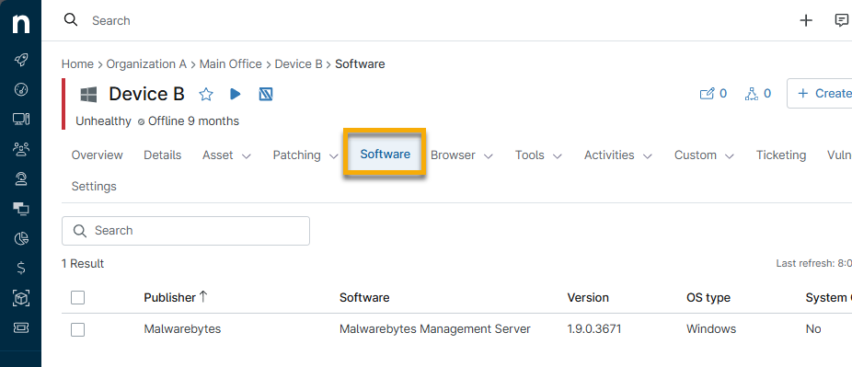
Task: Click the Create button
Action: coord(820,94)
